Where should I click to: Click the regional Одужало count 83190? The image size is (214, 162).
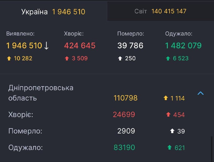124,148
